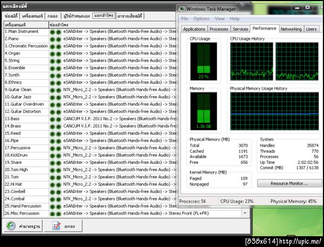
Task: Click left green indicator in 5.String row
Action: (52, 61)
